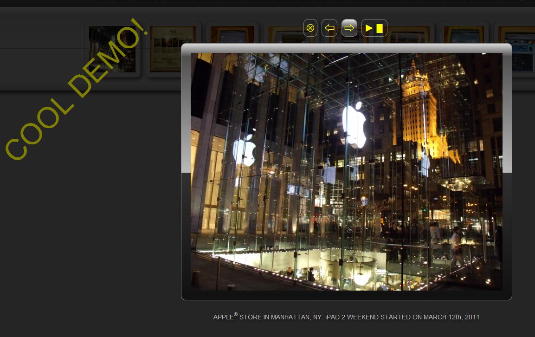Close the lightbox with the circled X
The image size is (535, 337).
[310, 28]
